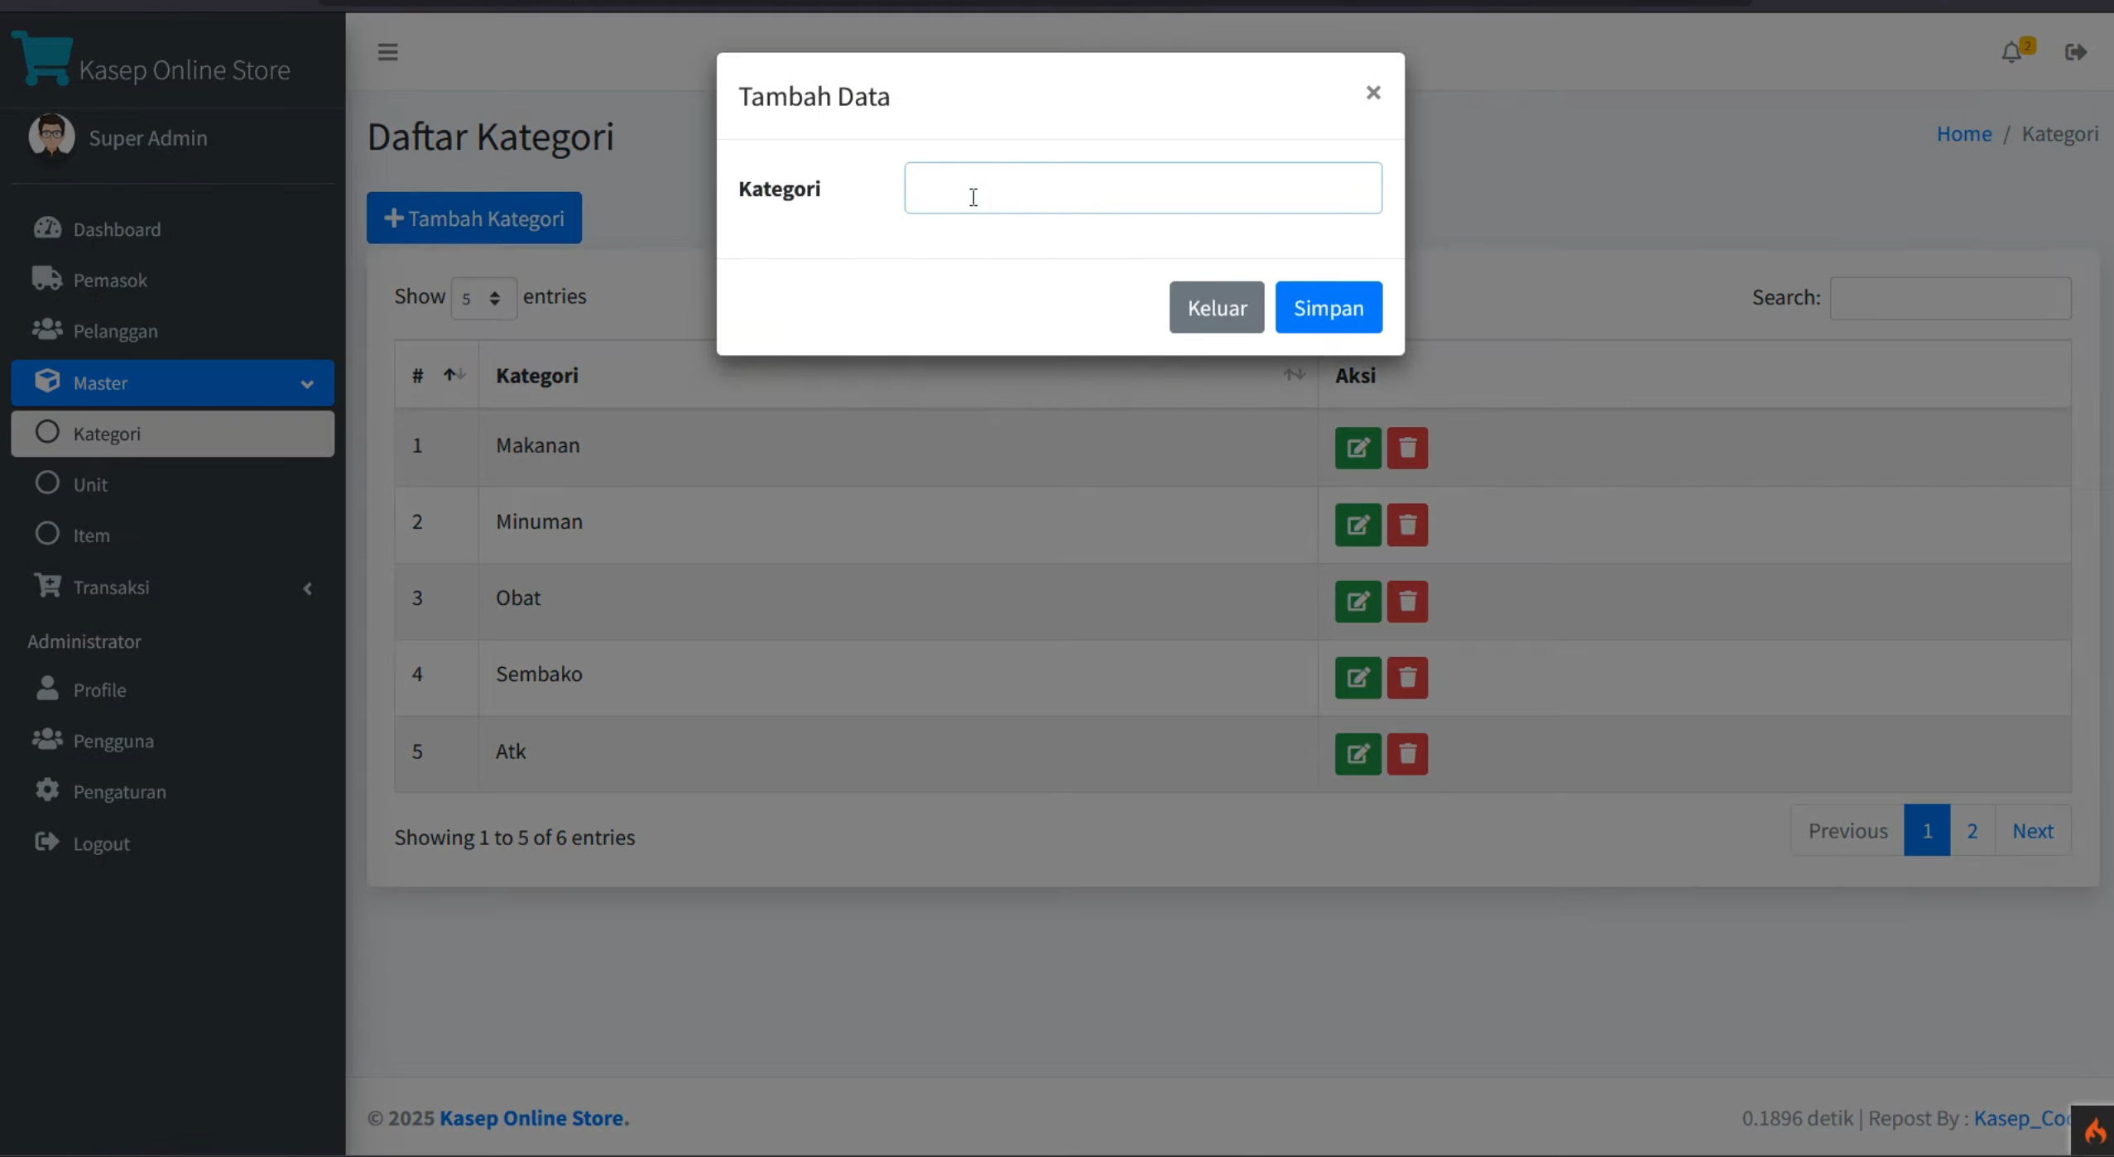Viewport: 2114px width, 1157px height.
Task: Click the shopping cart store logo
Action: coord(43,58)
